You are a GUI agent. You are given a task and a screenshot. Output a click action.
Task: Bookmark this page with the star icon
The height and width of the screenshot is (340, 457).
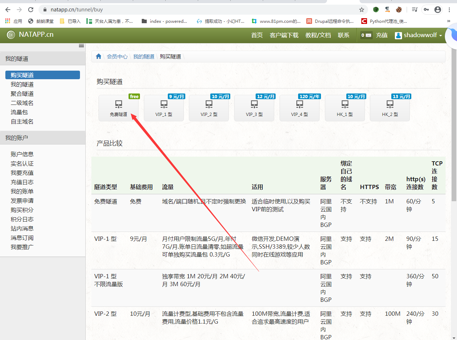click(362, 10)
